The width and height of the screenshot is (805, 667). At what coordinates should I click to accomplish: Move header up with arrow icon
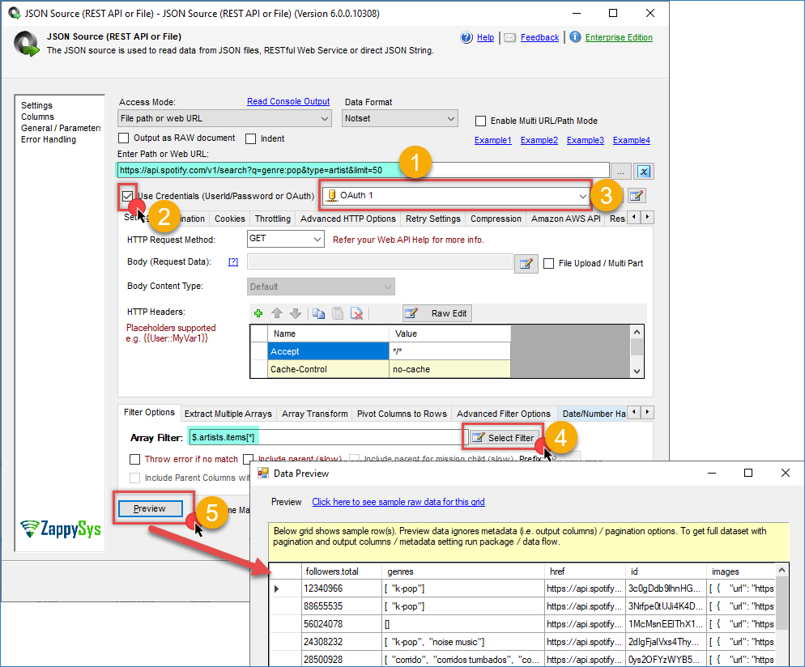[x=277, y=313]
